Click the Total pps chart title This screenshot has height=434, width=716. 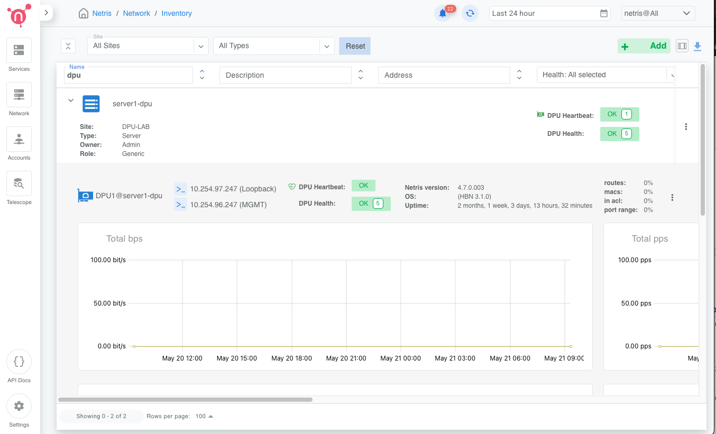tap(649, 239)
